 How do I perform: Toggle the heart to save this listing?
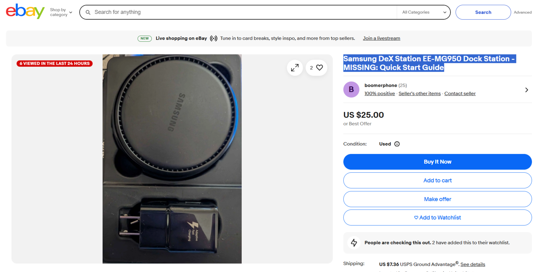coord(320,67)
